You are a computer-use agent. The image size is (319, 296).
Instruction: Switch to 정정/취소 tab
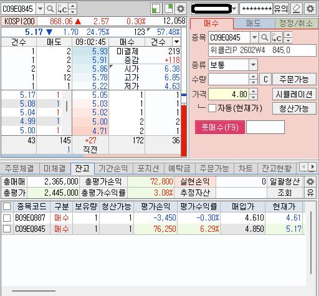[x=296, y=24]
